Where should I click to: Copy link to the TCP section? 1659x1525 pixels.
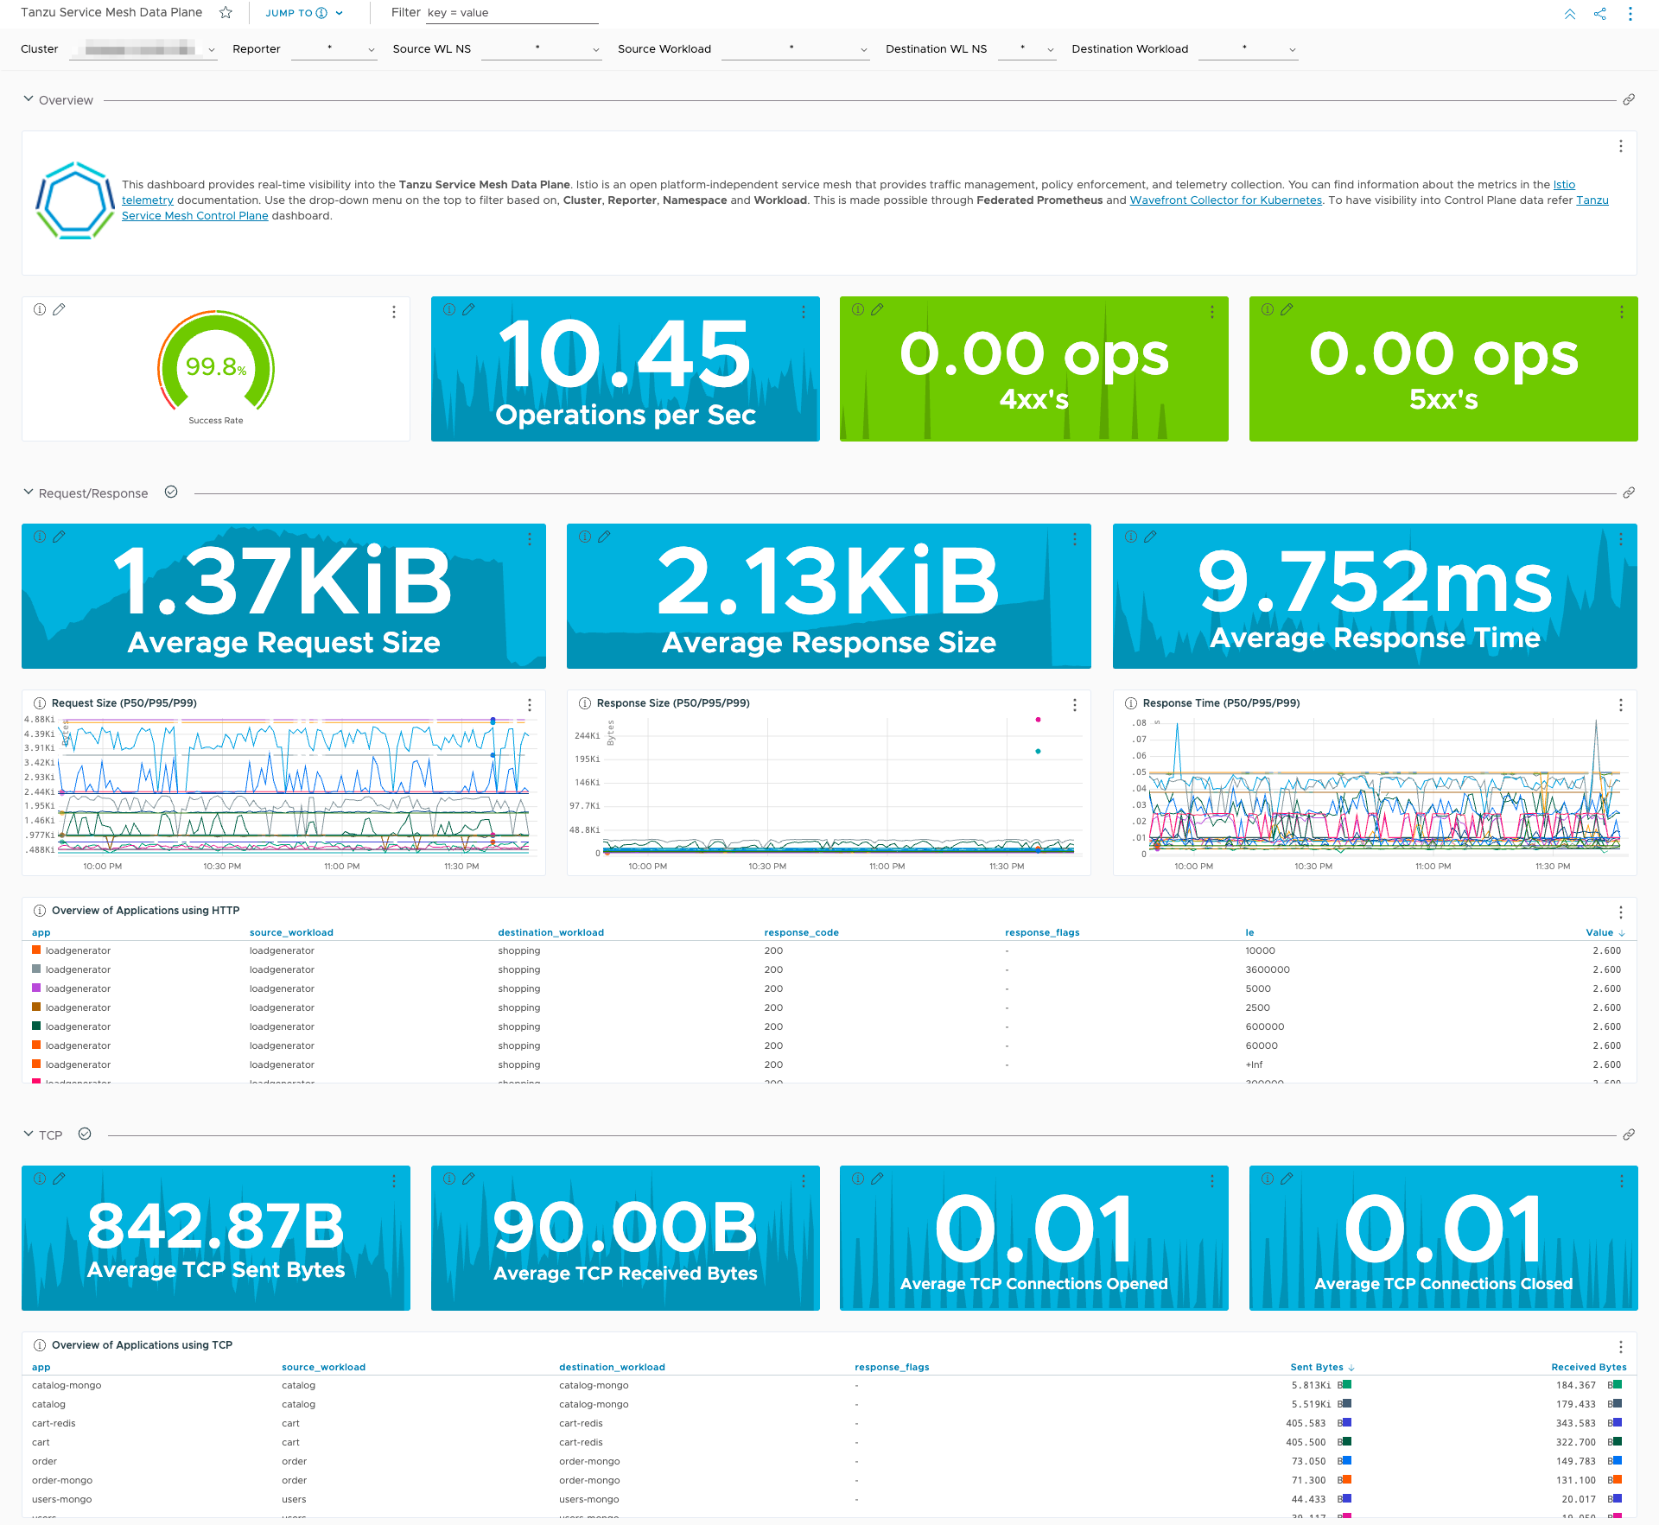pyautogui.click(x=1629, y=1134)
